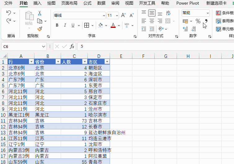Increase font size with larger A
The height and width of the screenshot is (164, 234).
pos(123,15)
